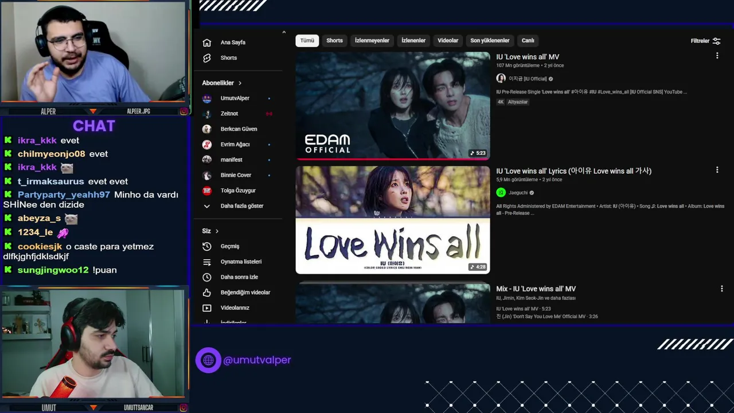734x413 pixels.
Task: Click the IU Official channel avatar
Action: 501,79
